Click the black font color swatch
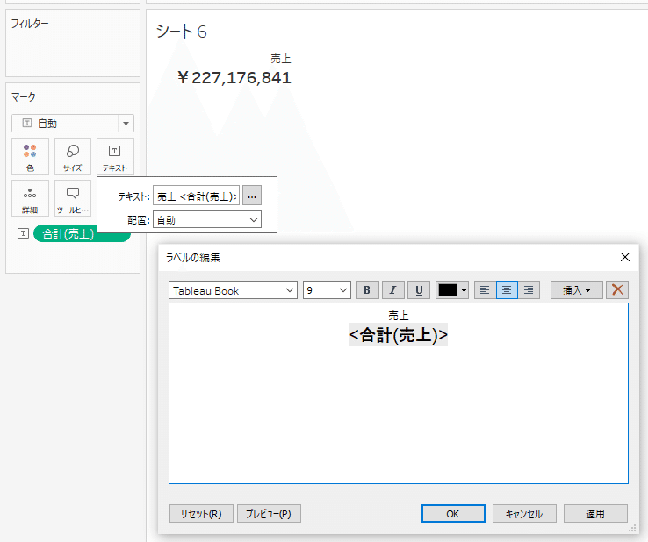 (448, 290)
